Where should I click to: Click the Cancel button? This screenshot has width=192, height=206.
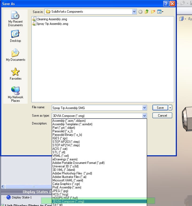pyautogui.click(x=162, y=116)
